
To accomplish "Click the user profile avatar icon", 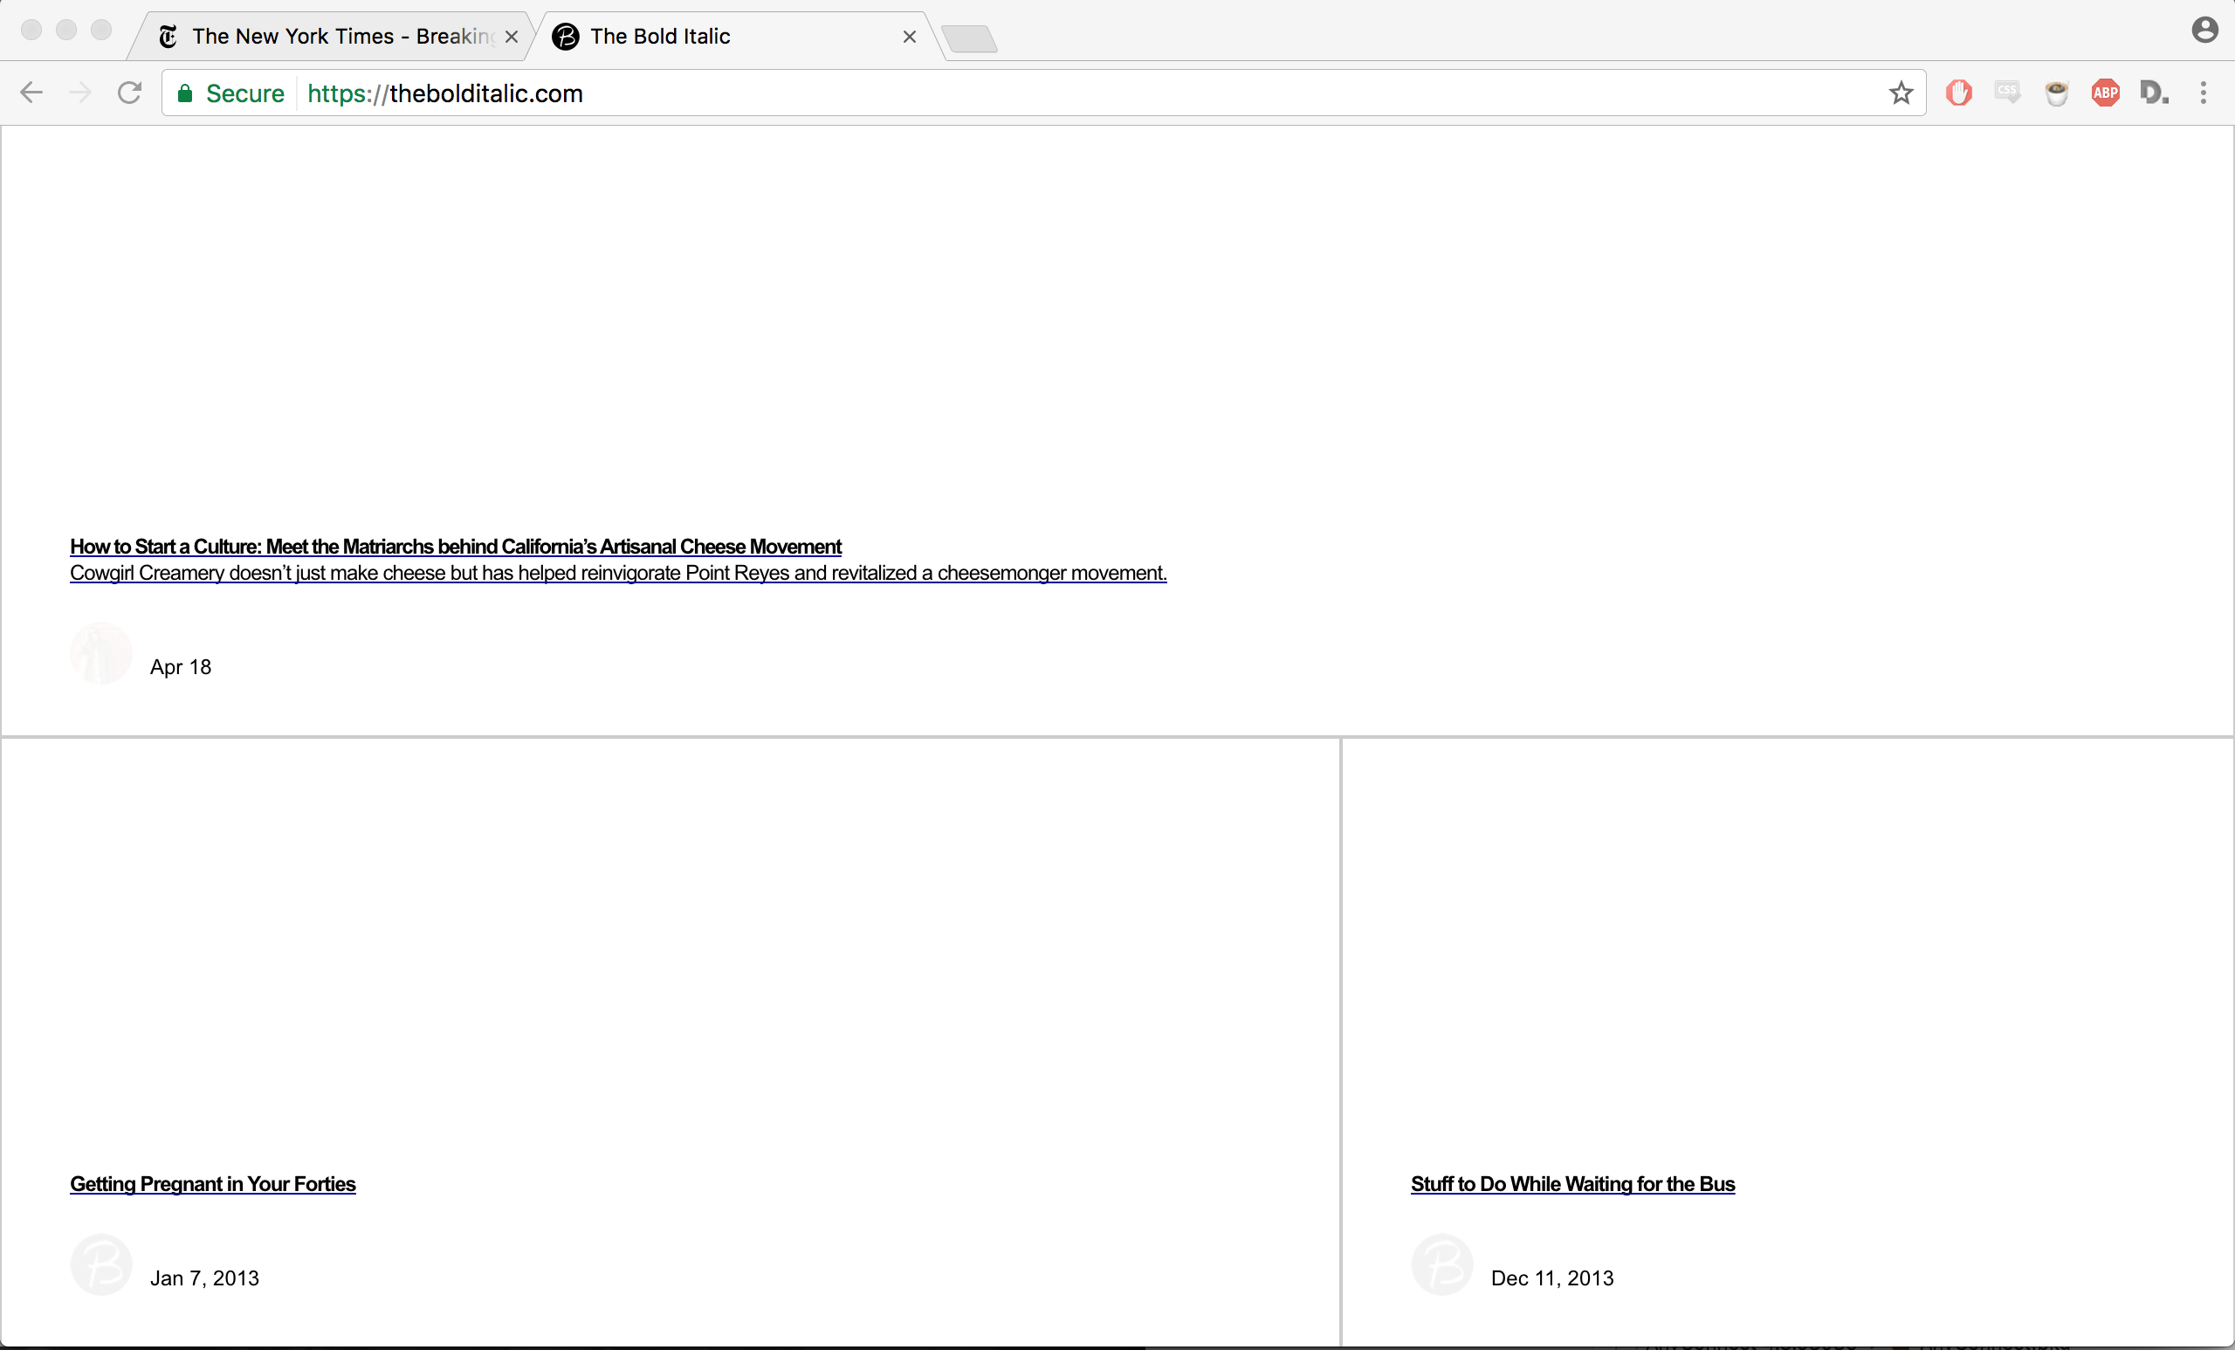I will 2204,31.
